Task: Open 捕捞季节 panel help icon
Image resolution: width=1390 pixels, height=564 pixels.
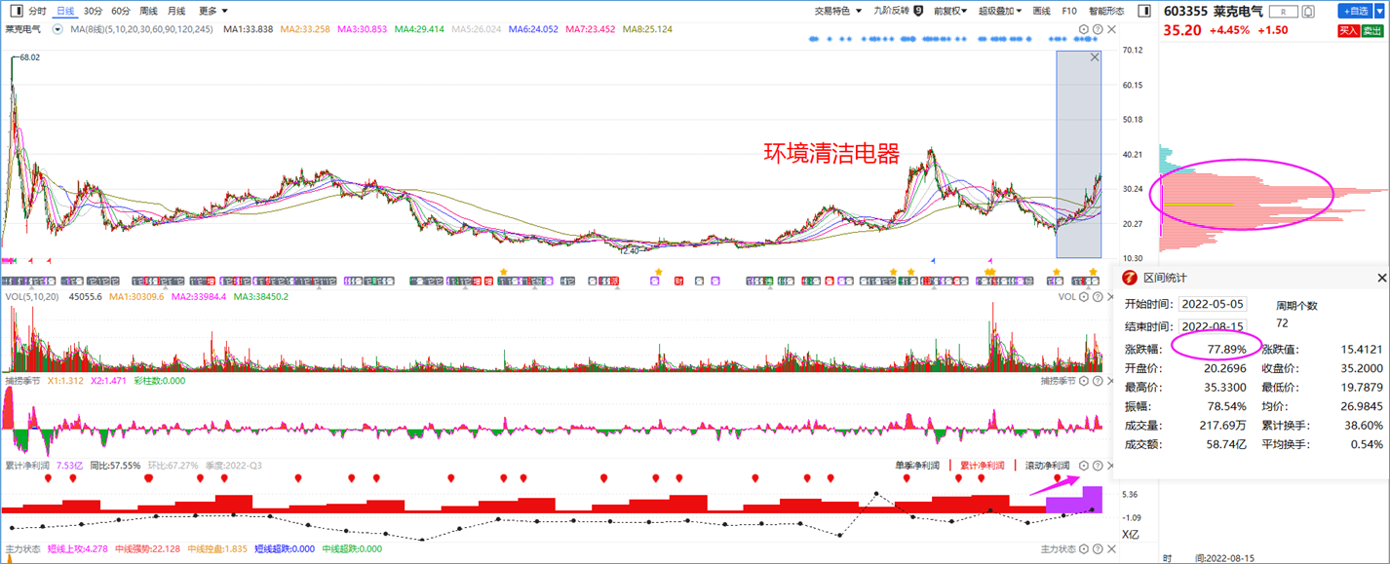Action: [x=1098, y=380]
